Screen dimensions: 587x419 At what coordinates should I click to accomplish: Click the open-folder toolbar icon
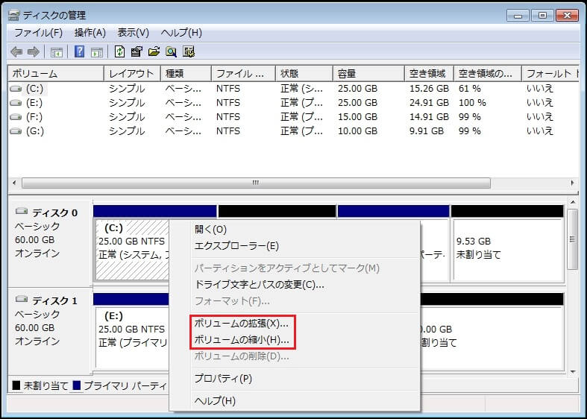click(154, 51)
